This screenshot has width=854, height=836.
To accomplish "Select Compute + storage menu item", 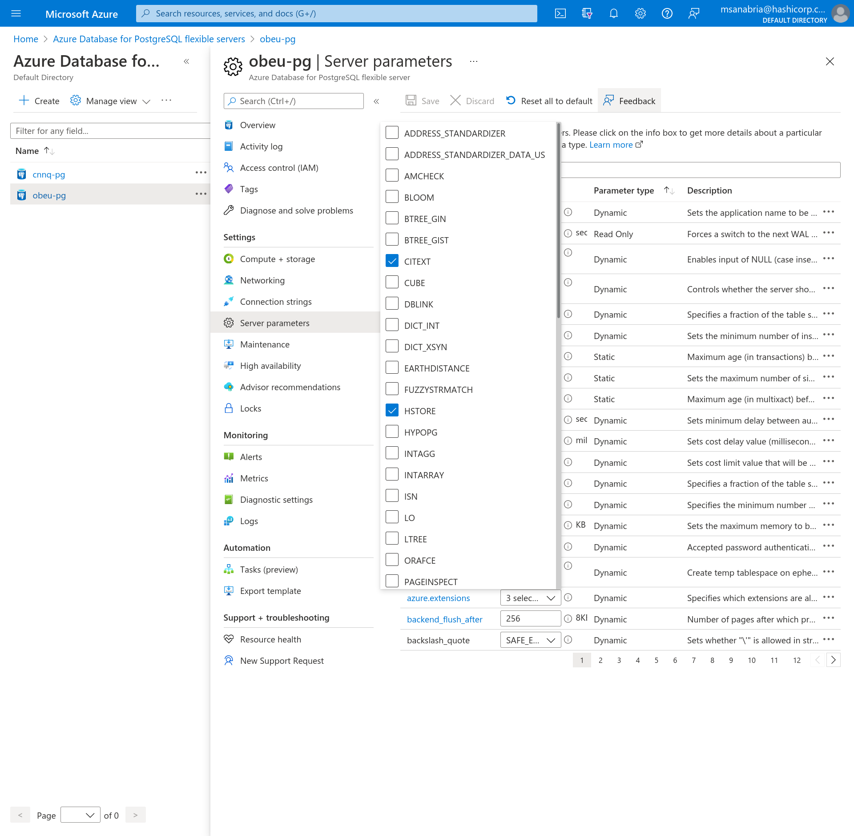I will [277, 259].
